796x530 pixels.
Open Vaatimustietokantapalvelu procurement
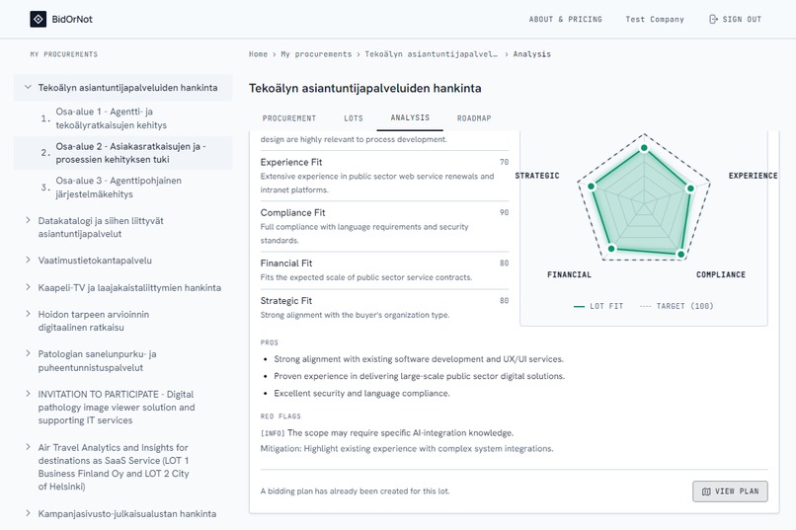tap(95, 261)
